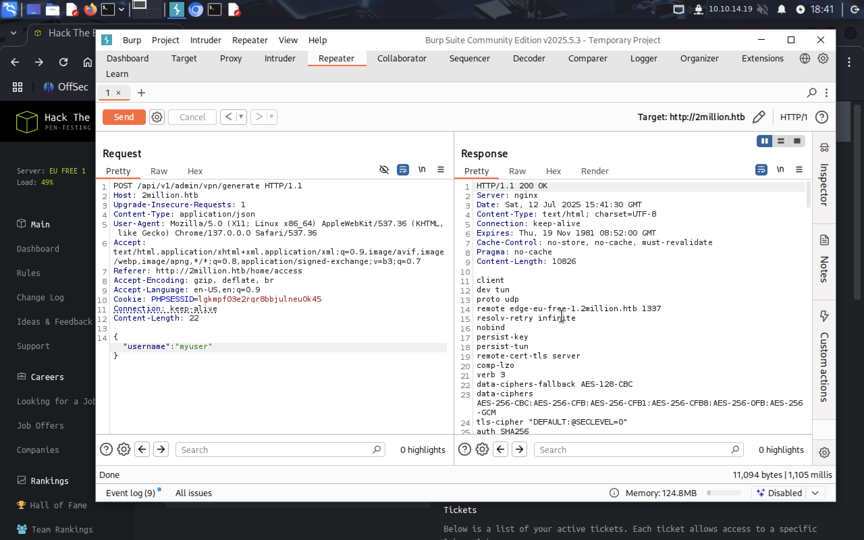Click the Burp globe icon in the tab bar
This screenshot has width=864, height=540.
[804, 58]
